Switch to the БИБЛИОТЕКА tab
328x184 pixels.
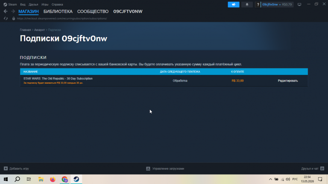point(58,12)
